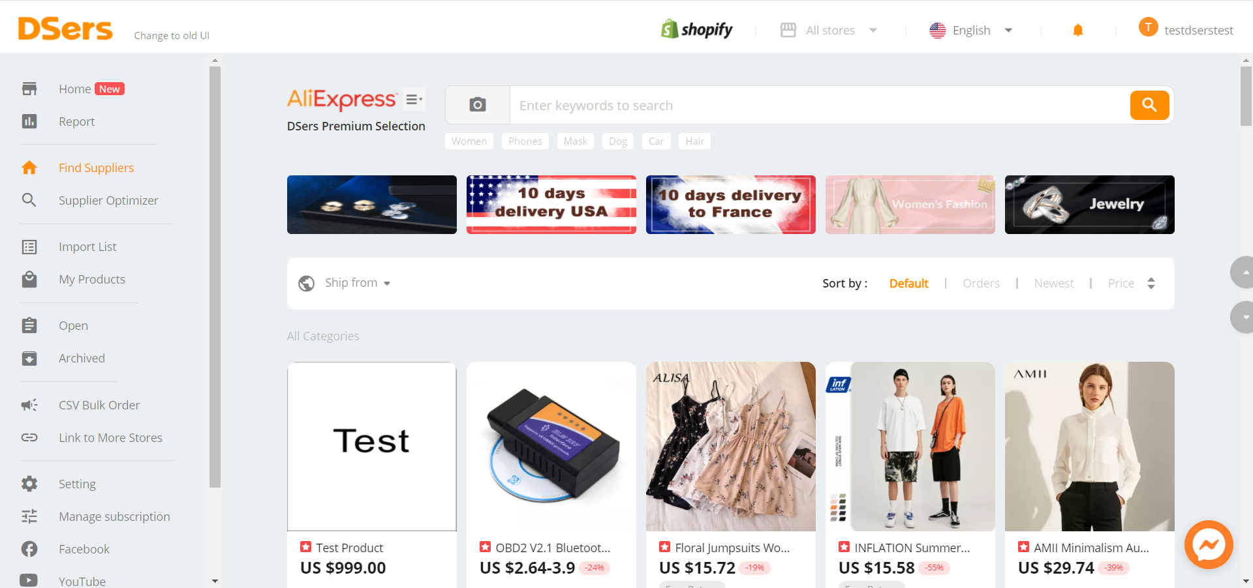Click the CSV Bulk Order megaphone icon

[x=29, y=405]
